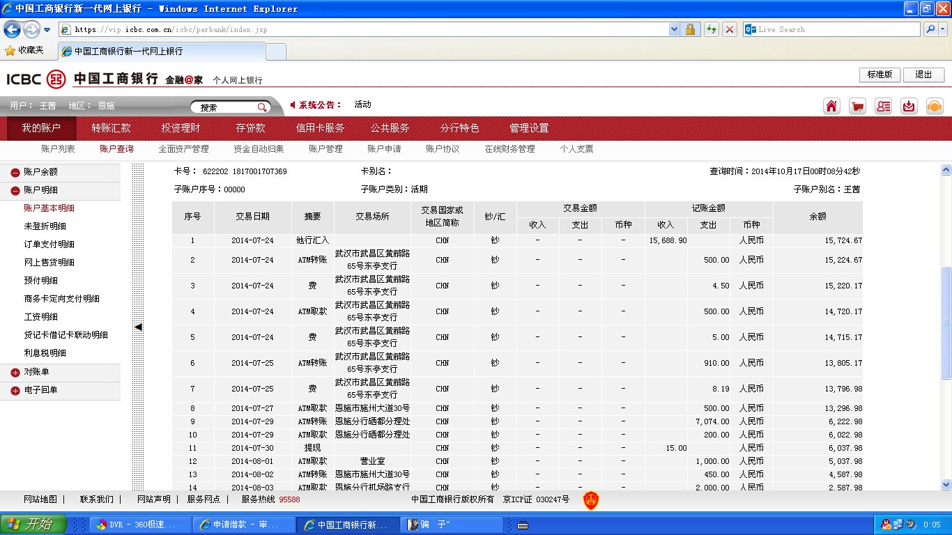
Task: Collapse the 账户明细 sidebar section
Action: [15, 190]
